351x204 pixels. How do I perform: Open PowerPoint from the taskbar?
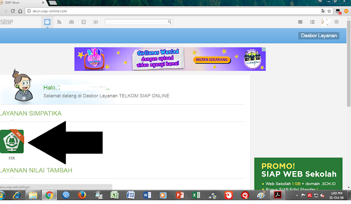point(180,195)
